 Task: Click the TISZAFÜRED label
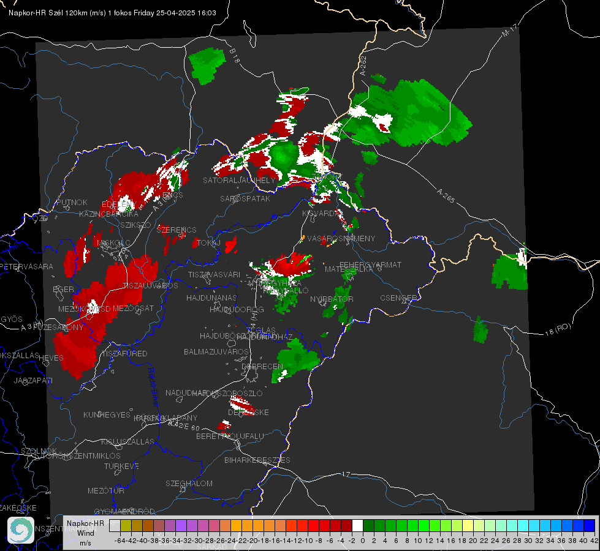(x=124, y=353)
